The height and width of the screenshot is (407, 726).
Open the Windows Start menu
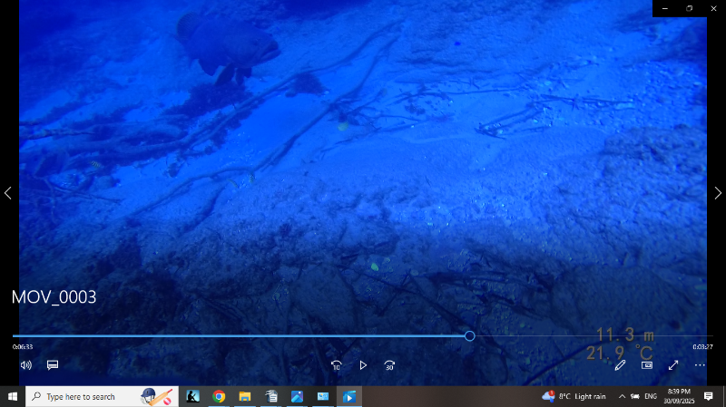[13, 396]
